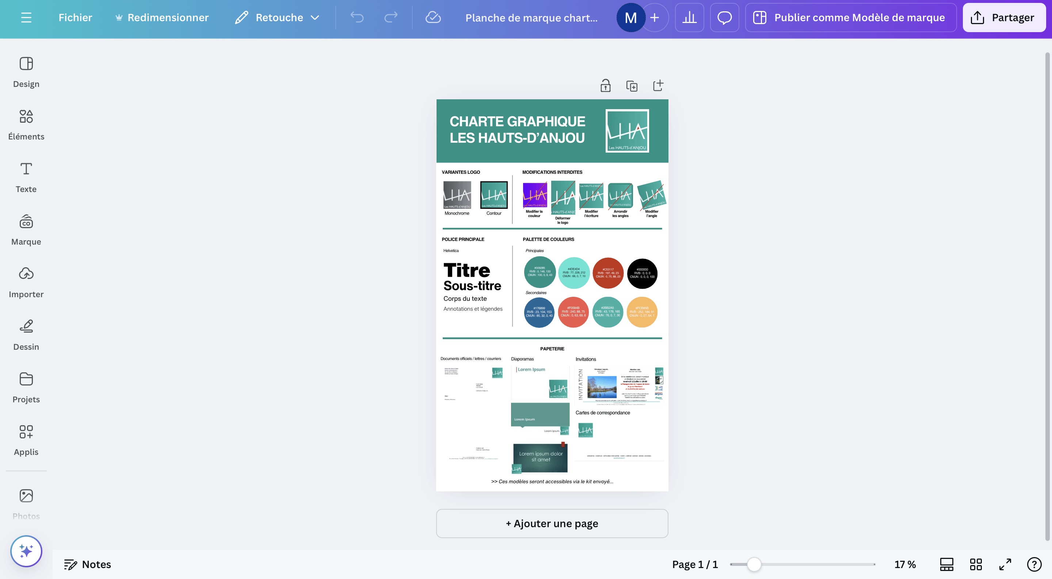
Task: Select the header LHA logo
Action: click(627, 131)
